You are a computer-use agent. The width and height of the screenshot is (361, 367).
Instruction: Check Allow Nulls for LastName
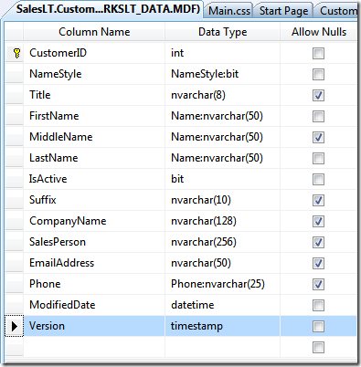pos(318,159)
